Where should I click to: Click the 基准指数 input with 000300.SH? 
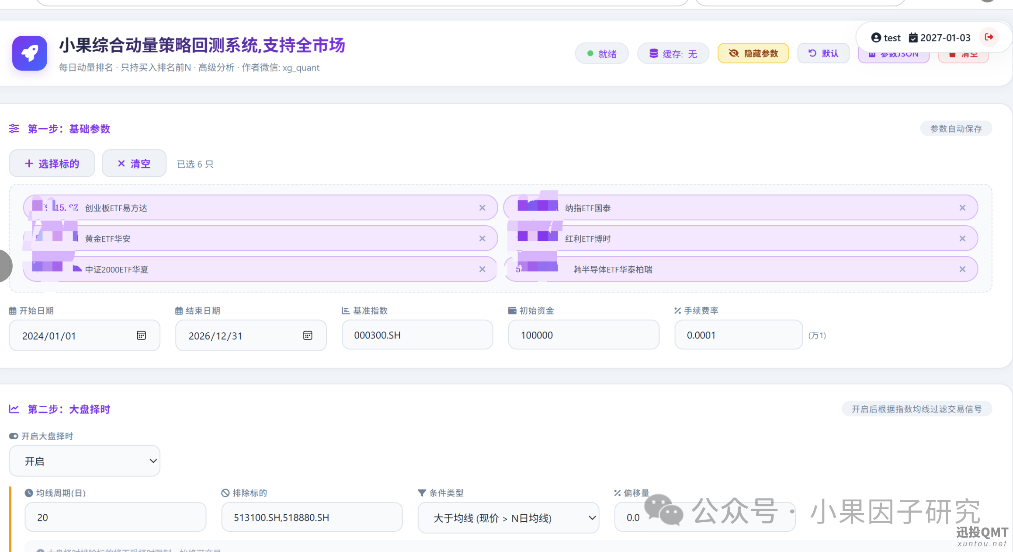coord(417,335)
